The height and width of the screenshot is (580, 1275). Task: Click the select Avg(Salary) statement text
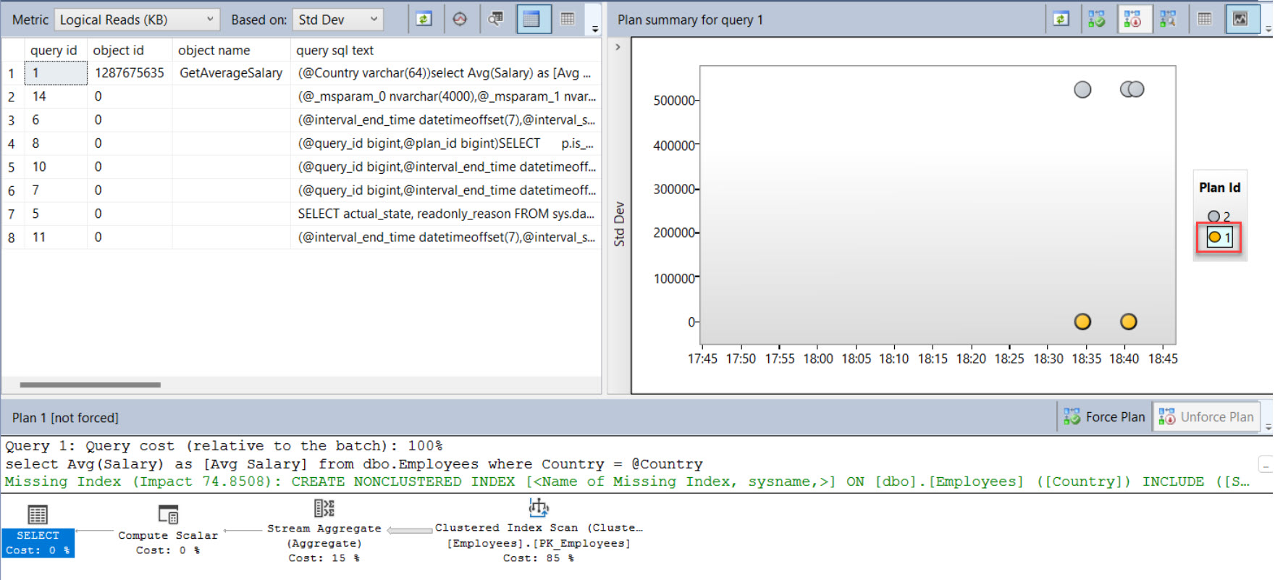[x=354, y=464]
